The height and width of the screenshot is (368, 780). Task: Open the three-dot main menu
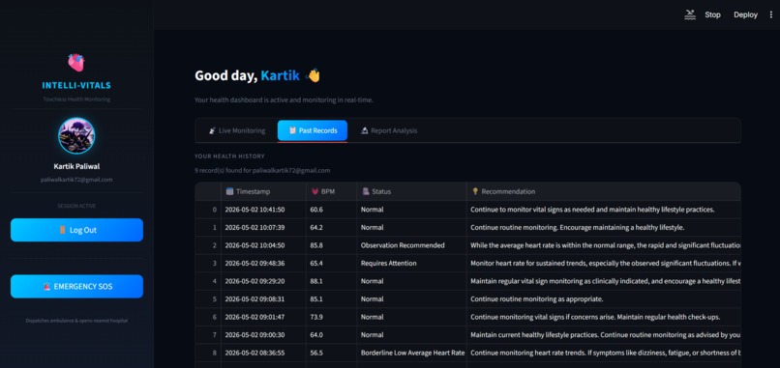pos(771,14)
